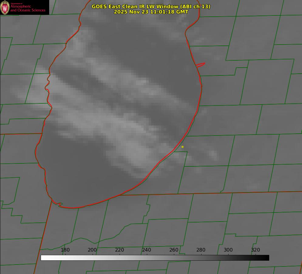Click the black end of the colorbar
Viewport: 302px width, 274px height.
coord(267,258)
